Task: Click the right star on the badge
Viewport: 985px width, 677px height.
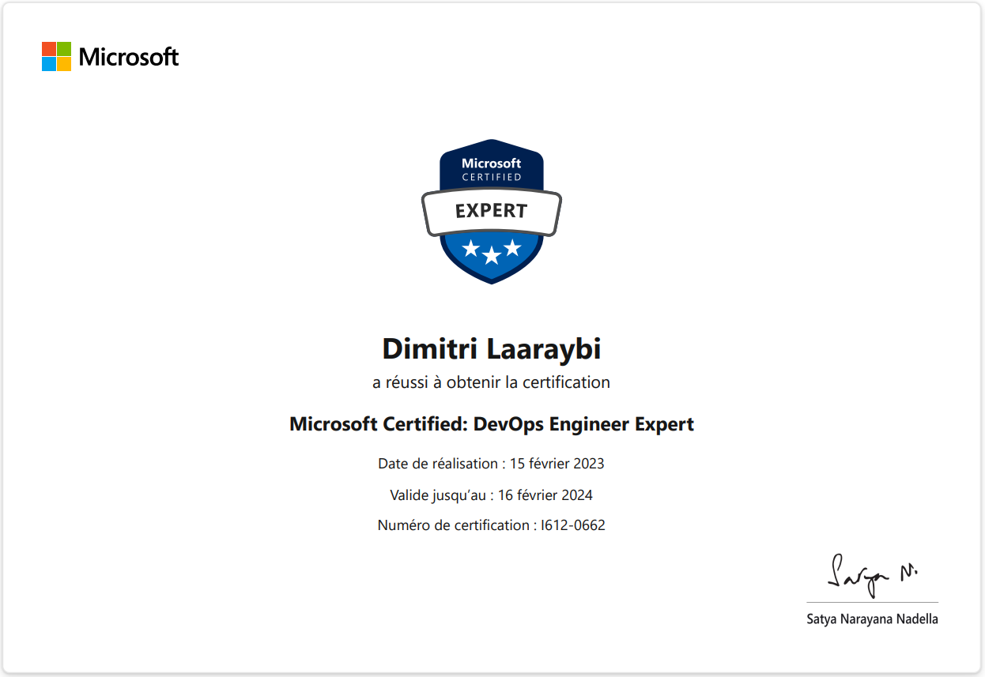Action: click(512, 248)
